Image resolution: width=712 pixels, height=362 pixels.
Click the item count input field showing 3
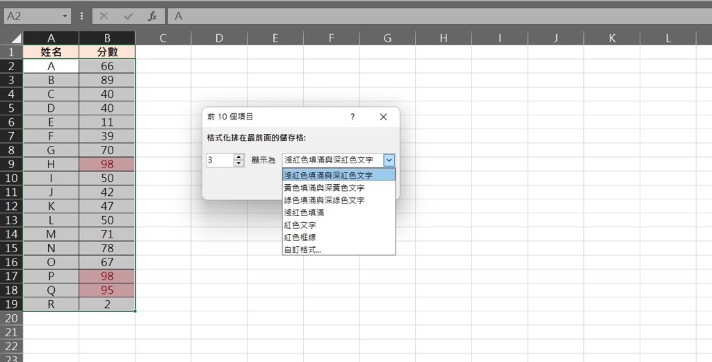(220, 160)
